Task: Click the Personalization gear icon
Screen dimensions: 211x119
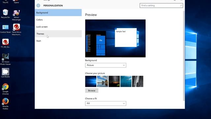Action: point(38,5)
